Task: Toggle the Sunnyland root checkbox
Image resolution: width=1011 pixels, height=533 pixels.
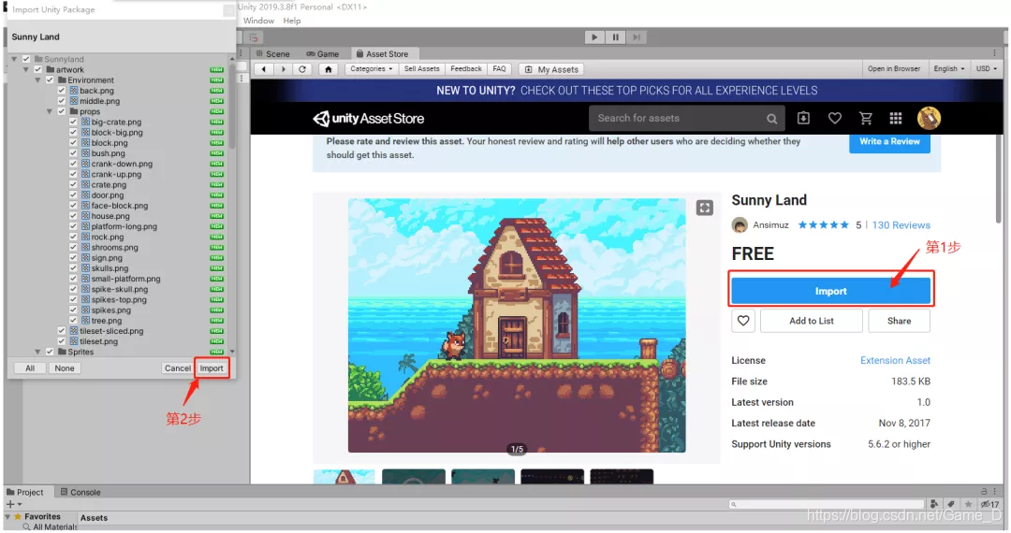Action: pos(26,59)
